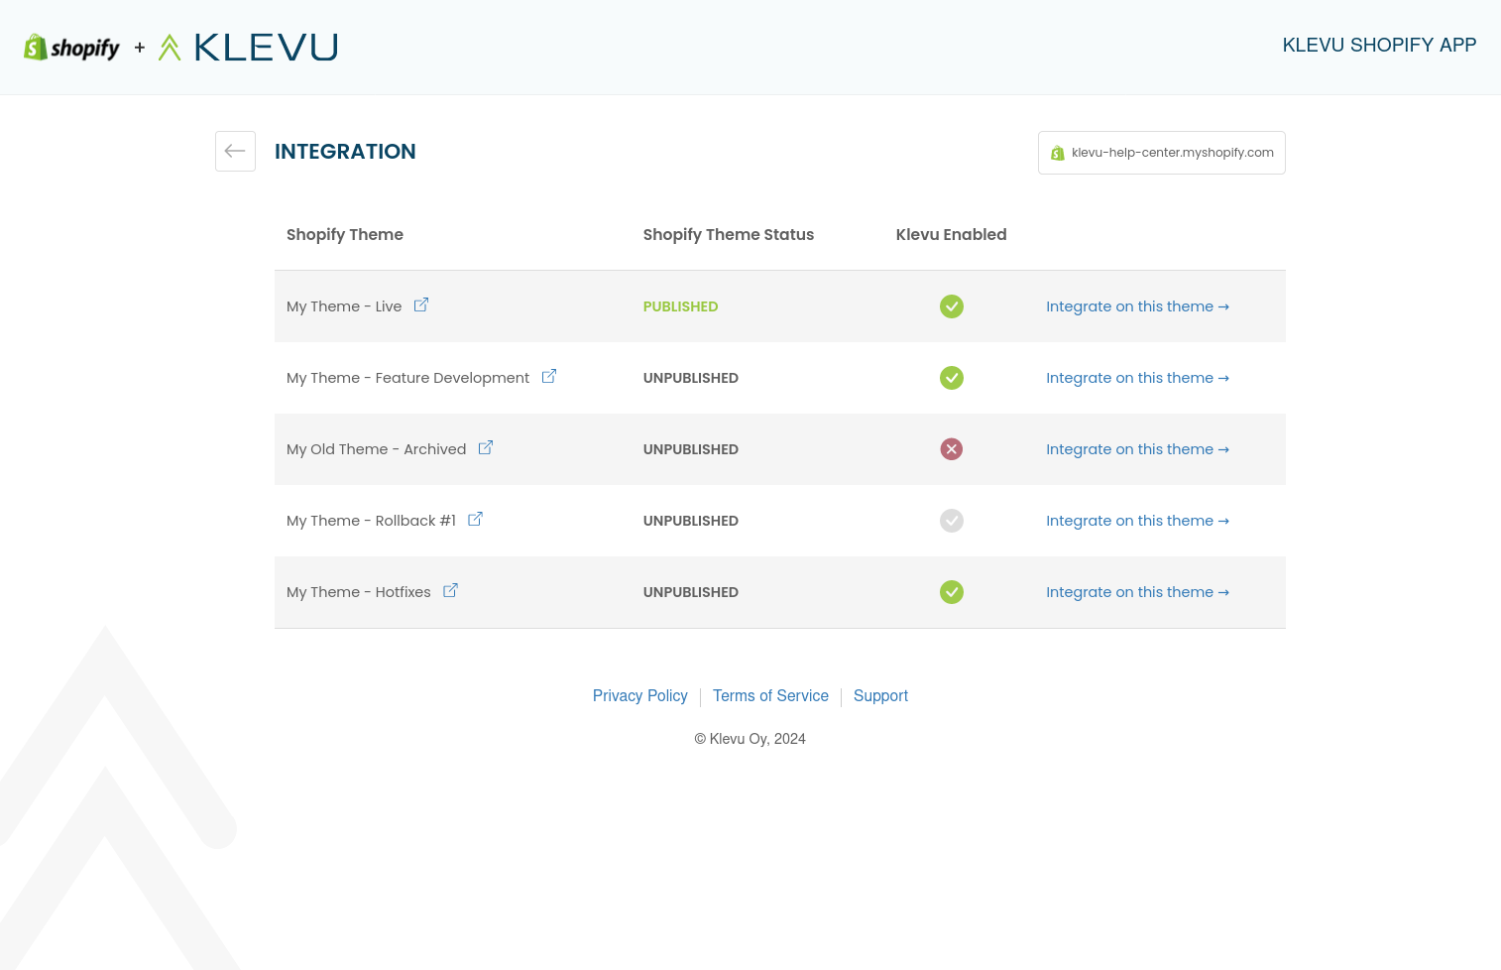Open Rollback #1 theme external link icon
This screenshot has width=1501, height=970.
(476, 520)
